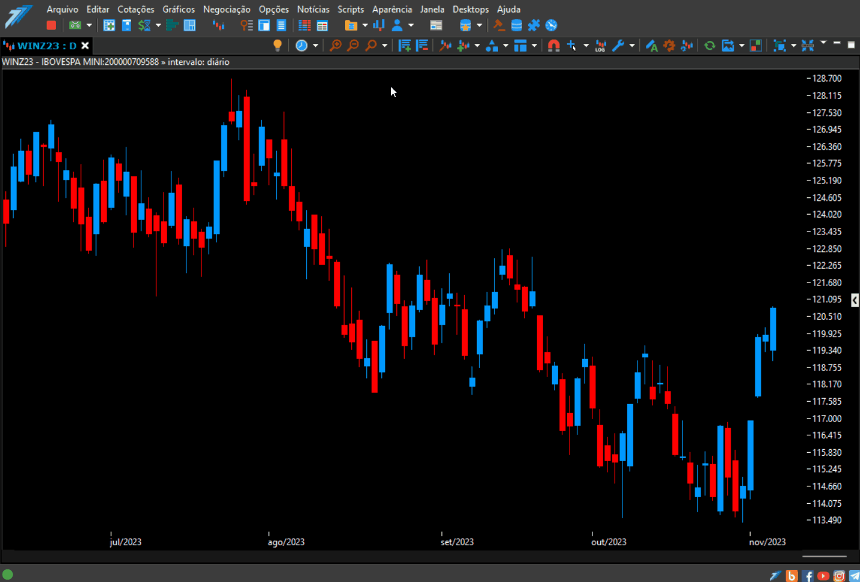
Task: Expand the dollar hourglass dropdown arrow
Action: (158, 25)
